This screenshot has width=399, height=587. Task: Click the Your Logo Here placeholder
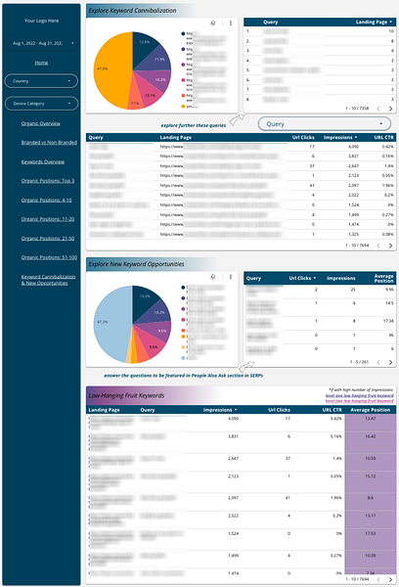pyautogui.click(x=41, y=21)
